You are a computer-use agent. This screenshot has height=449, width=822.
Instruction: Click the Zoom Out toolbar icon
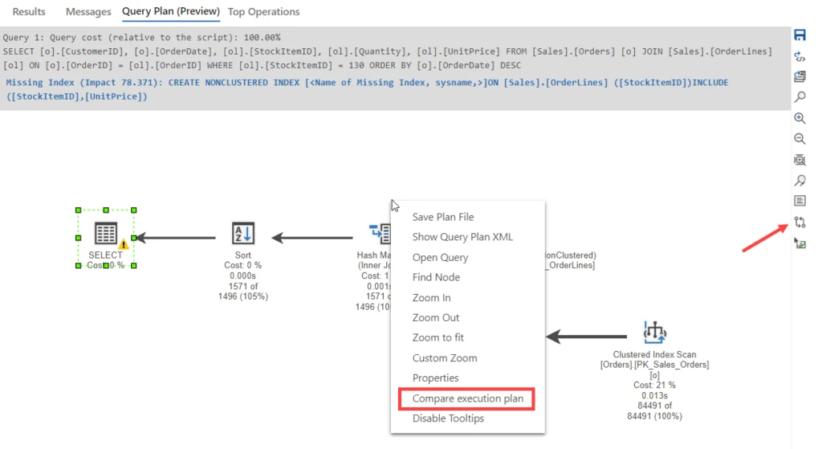click(x=800, y=139)
